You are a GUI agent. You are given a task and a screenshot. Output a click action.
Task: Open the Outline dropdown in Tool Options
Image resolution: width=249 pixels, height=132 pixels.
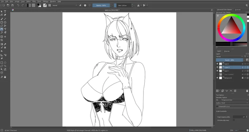point(234,103)
